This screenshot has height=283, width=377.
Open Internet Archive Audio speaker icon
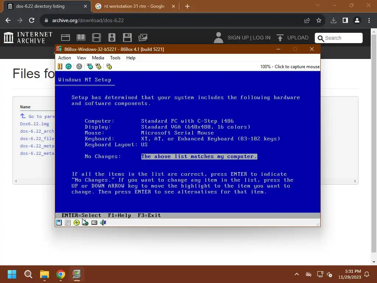click(112, 38)
